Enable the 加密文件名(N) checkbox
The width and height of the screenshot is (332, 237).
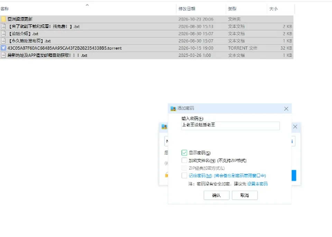(184, 160)
